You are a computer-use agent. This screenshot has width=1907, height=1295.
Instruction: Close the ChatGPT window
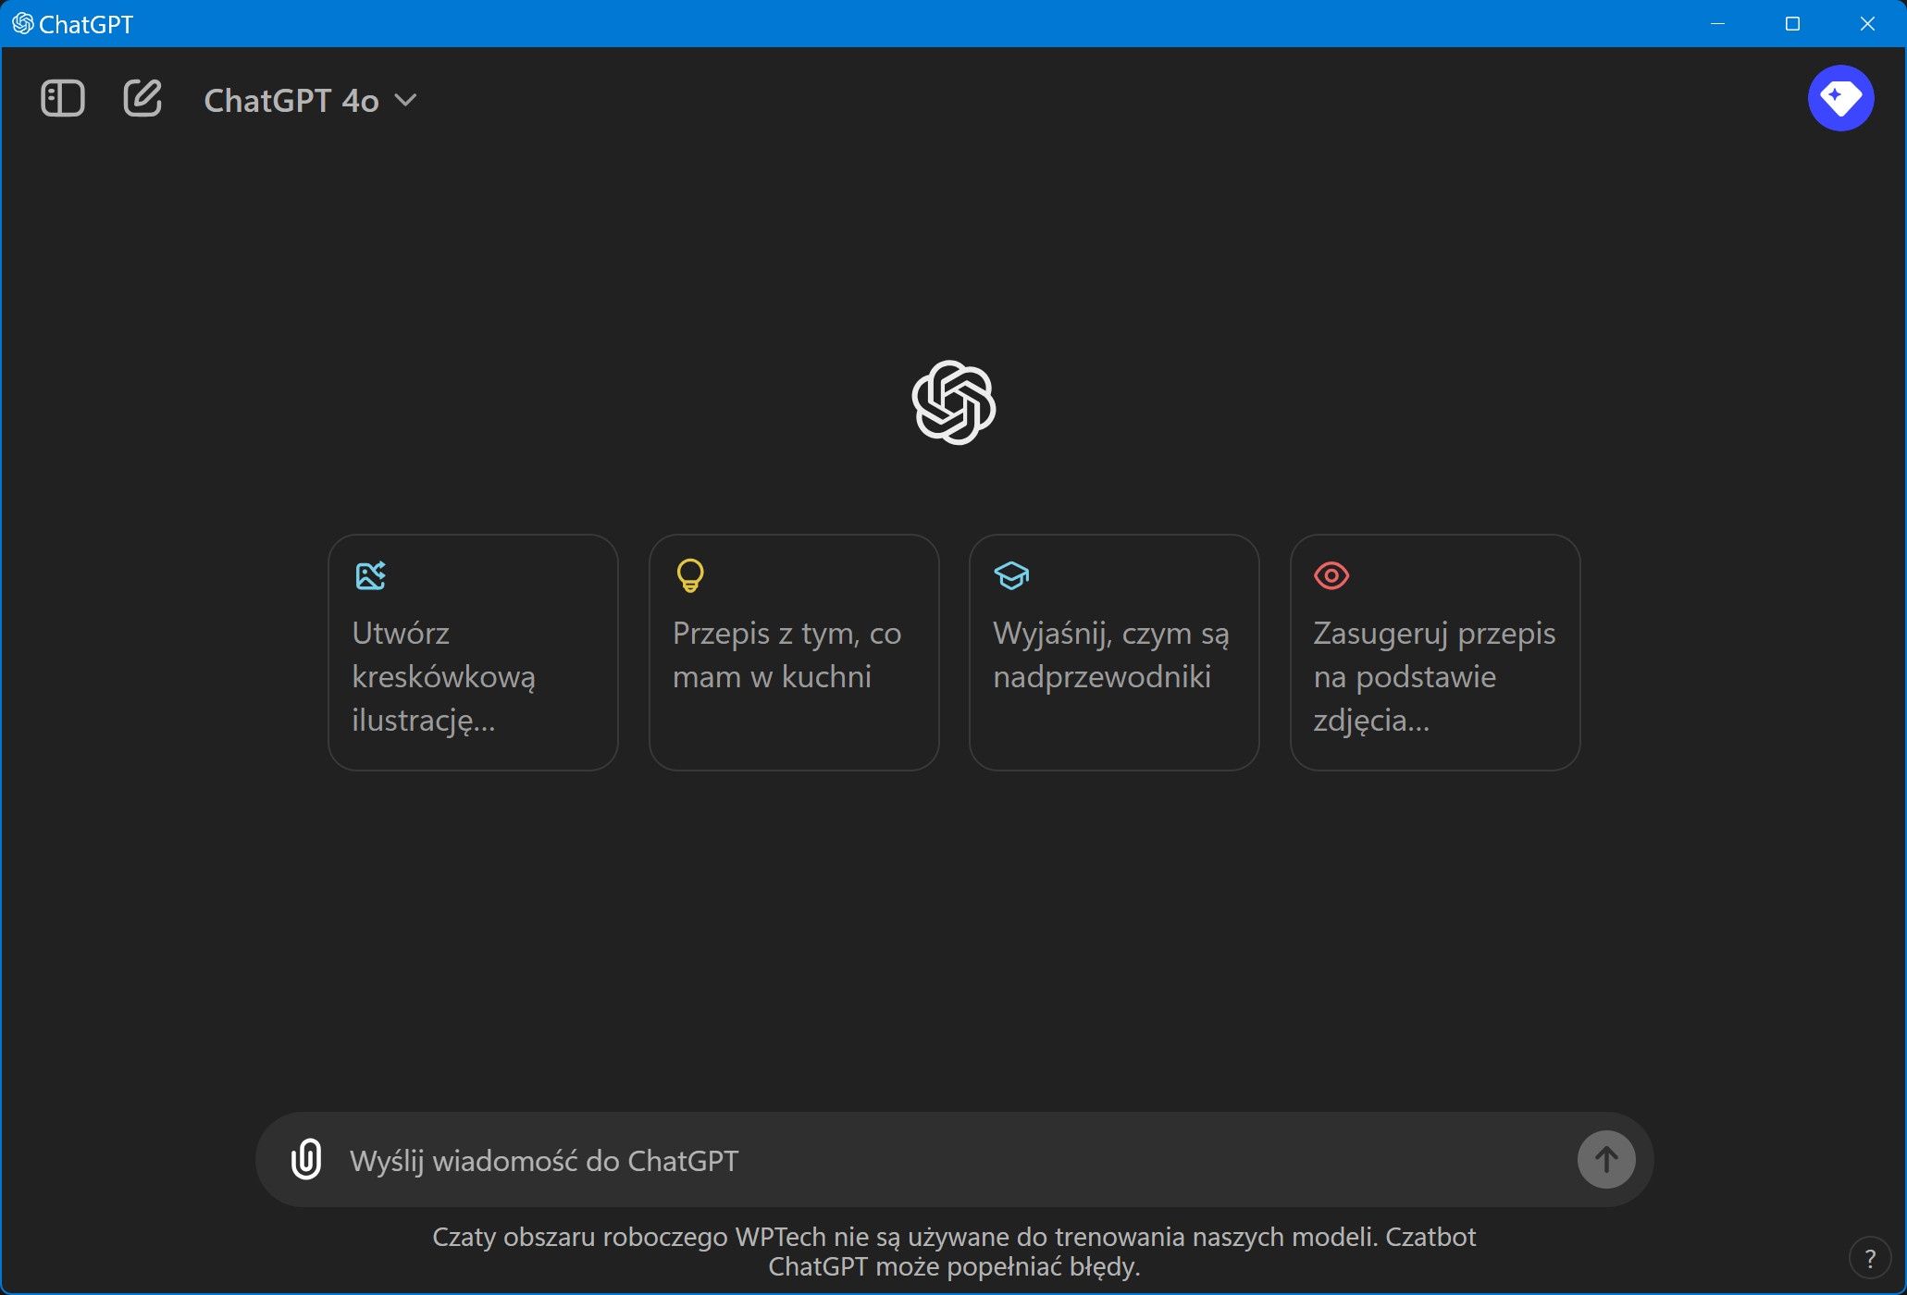pos(1867,23)
